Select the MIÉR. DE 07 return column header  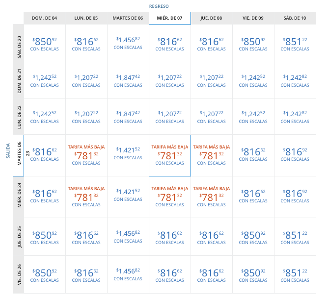coord(169,18)
